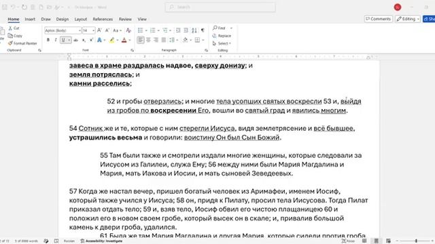This screenshot has height=244, width=435.
Task: Click Accessibility: Investigate in status bar
Action: [x=101, y=241]
